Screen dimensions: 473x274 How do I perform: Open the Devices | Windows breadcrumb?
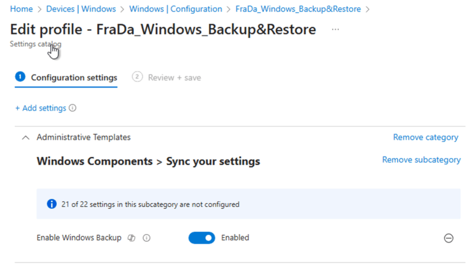[81, 9]
